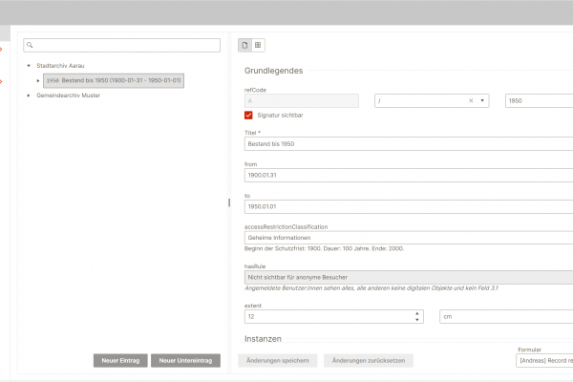Click the panel splitter handle
573x382 pixels.
tap(229, 202)
